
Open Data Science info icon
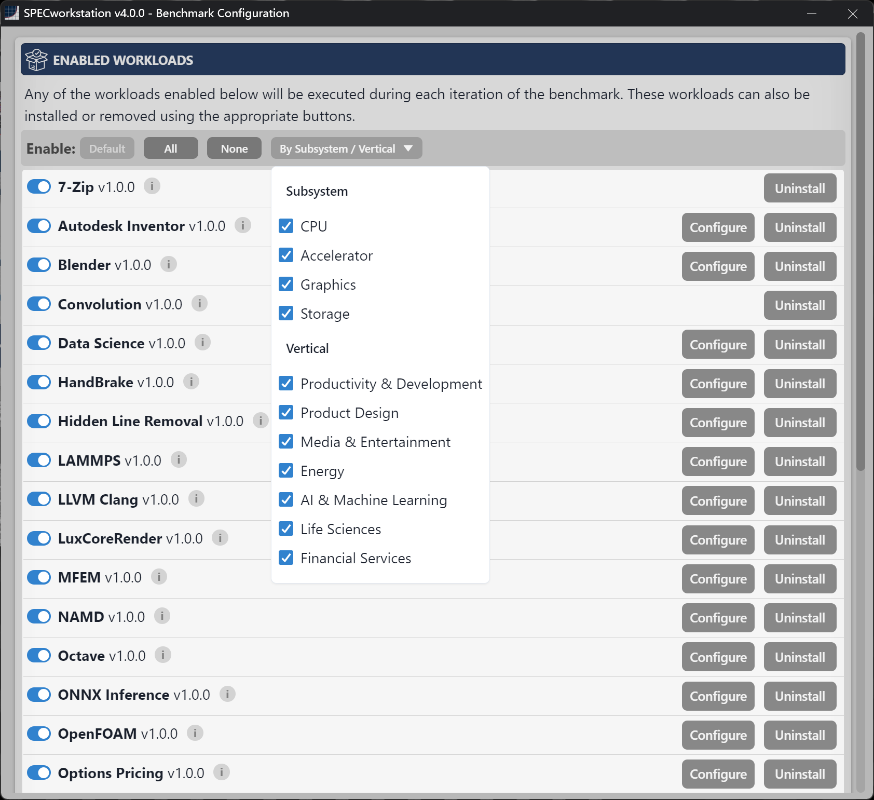click(203, 343)
